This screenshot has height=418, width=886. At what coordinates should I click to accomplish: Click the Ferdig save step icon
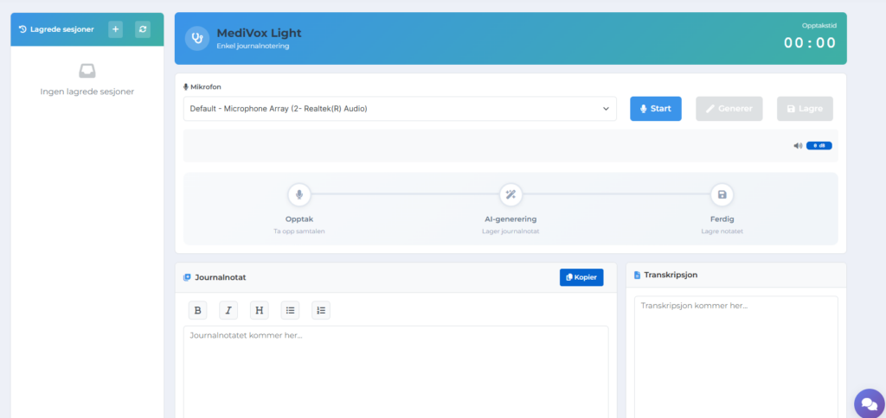click(x=722, y=194)
